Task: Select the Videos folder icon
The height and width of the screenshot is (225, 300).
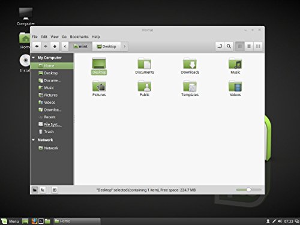Action: [235, 89]
